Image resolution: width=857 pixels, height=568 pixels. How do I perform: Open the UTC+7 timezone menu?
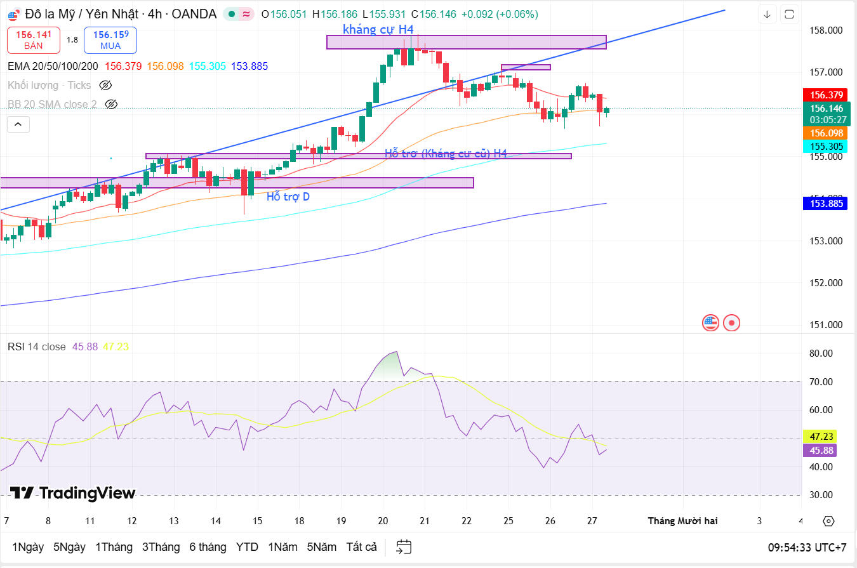click(x=807, y=547)
